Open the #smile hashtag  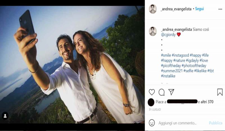pyautogui.click(x=166, y=55)
